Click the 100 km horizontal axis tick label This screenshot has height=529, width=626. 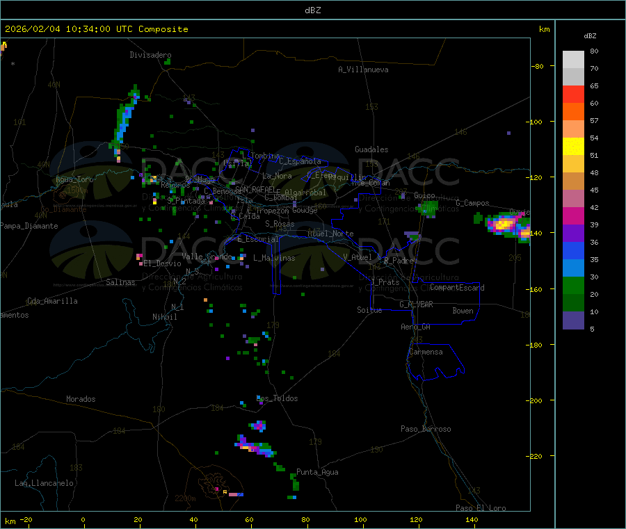(x=360, y=519)
